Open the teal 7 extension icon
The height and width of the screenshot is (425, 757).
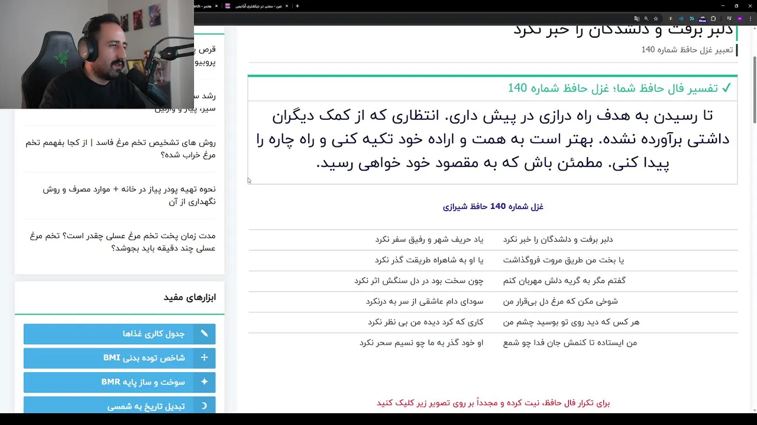(x=692, y=19)
